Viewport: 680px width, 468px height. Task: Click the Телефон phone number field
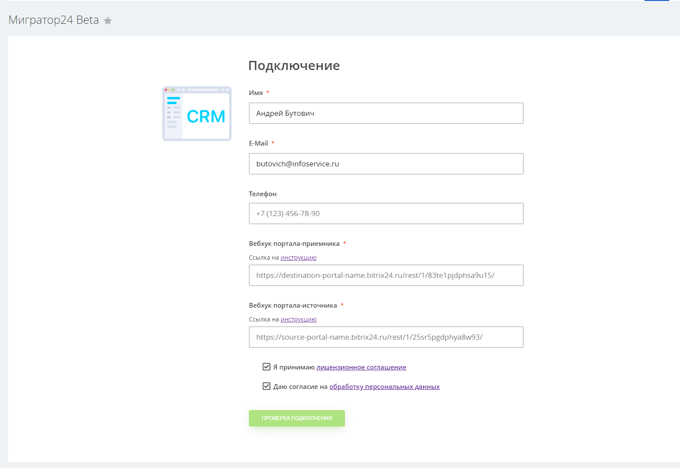[386, 213]
